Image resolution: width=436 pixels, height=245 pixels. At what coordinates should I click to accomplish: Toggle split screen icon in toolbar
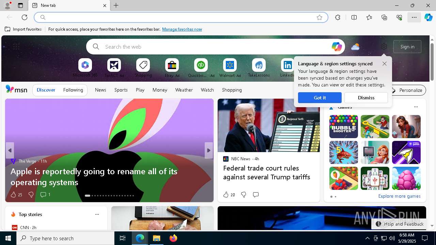click(354, 17)
